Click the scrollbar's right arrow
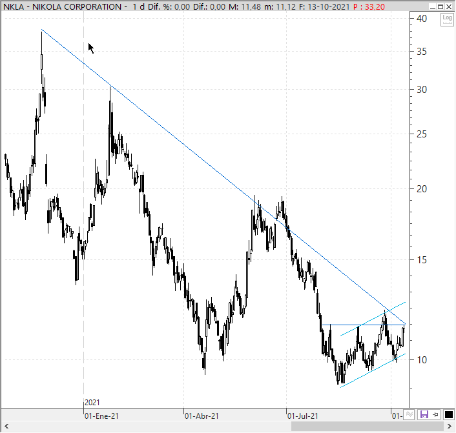 (x=450, y=427)
